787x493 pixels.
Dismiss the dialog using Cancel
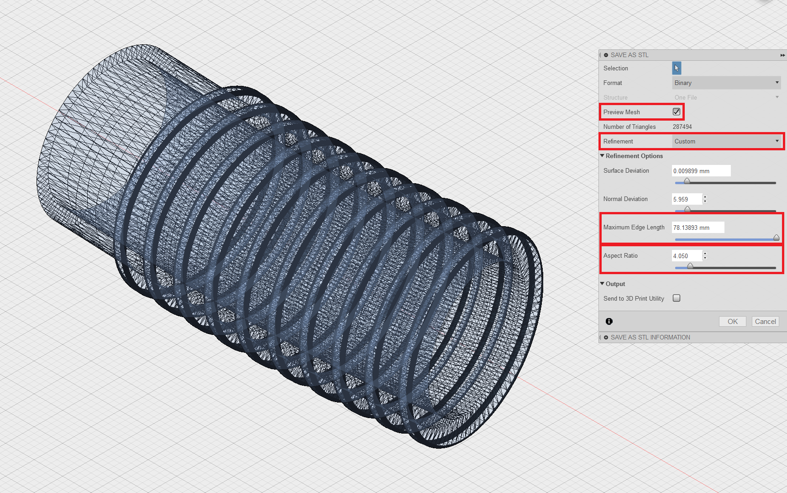tap(765, 321)
